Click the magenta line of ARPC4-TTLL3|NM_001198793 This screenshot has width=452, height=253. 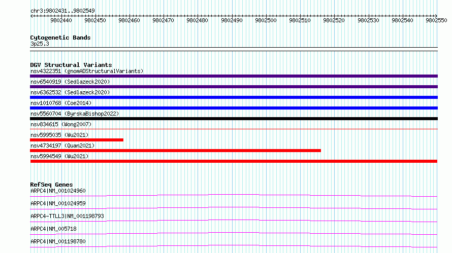click(x=234, y=221)
